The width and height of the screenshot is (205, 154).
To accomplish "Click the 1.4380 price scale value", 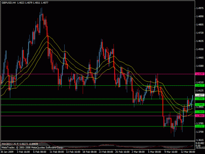I will point(200,66).
